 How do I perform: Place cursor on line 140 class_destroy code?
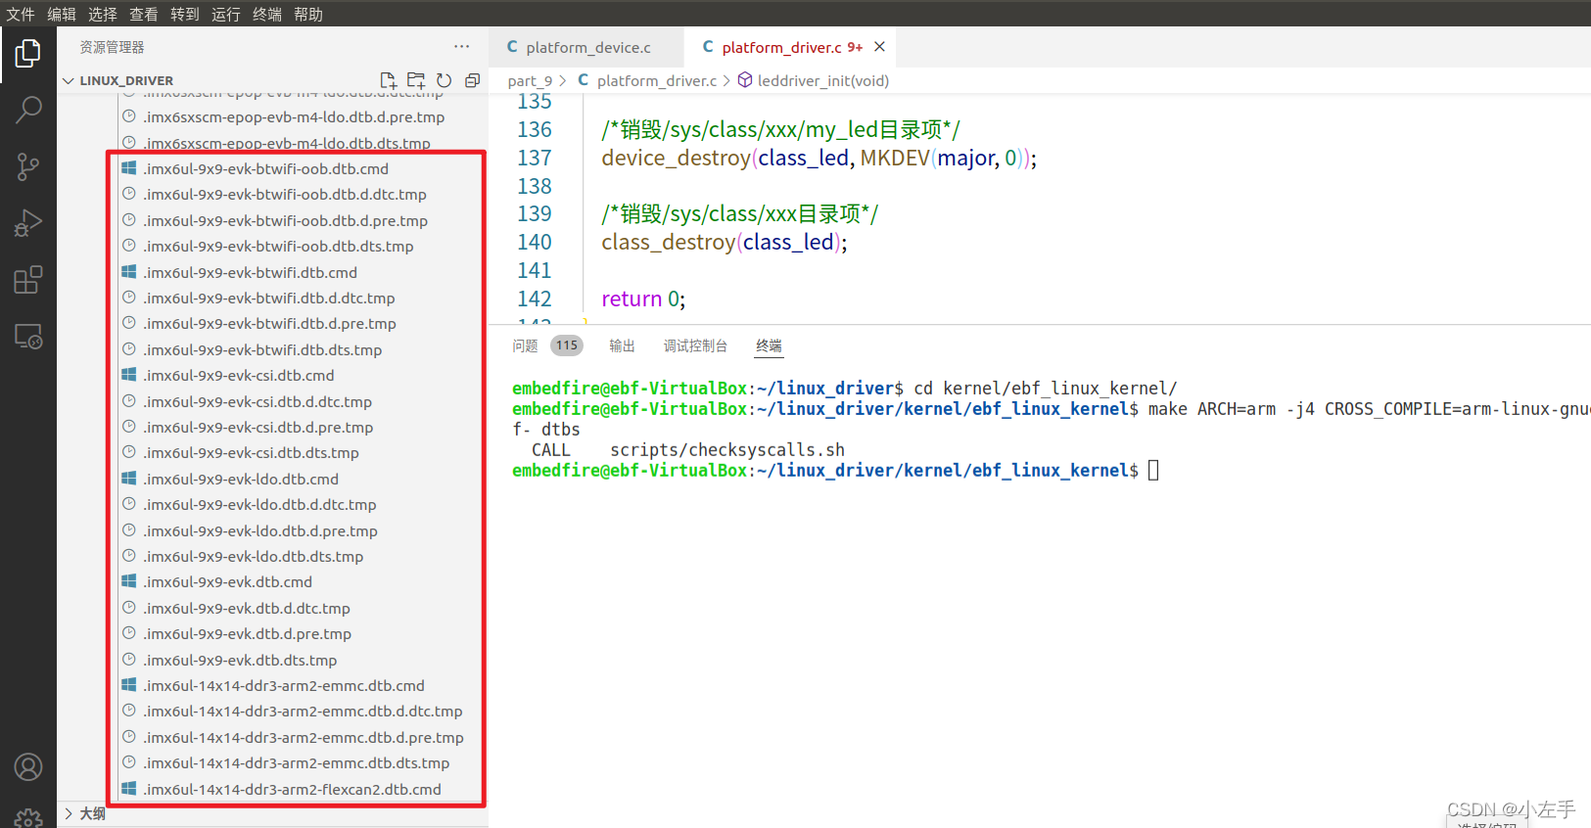(x=725, y=242)
